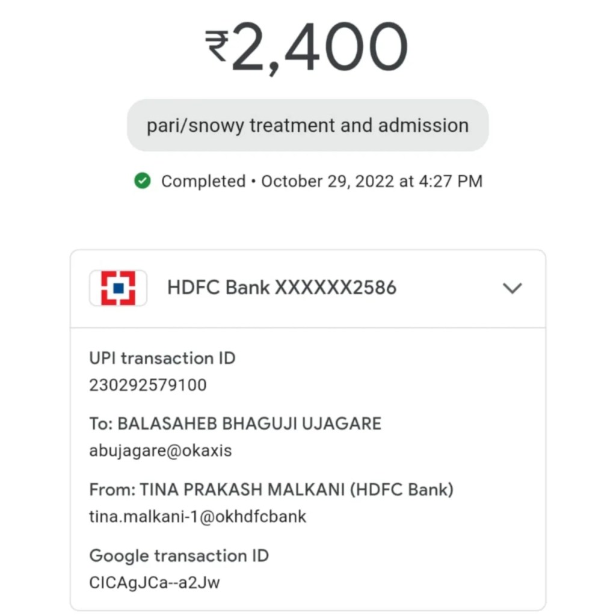Screen dimensions: 616x616
Task: Tap the pari/snowy treatment note chip
Action: pos(307,126)
